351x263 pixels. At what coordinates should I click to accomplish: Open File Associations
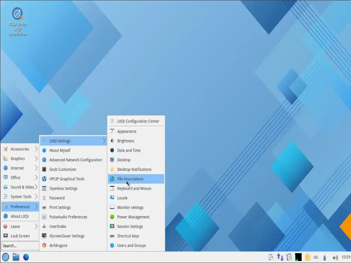click(136, 179)
